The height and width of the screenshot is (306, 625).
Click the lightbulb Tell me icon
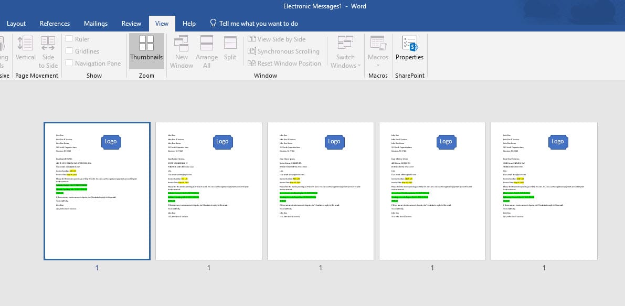tap(213, 24)
